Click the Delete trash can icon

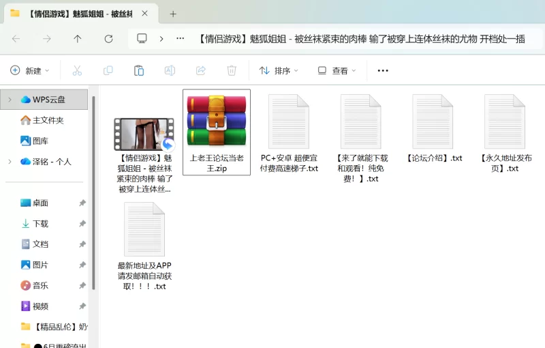click(232, 70)
